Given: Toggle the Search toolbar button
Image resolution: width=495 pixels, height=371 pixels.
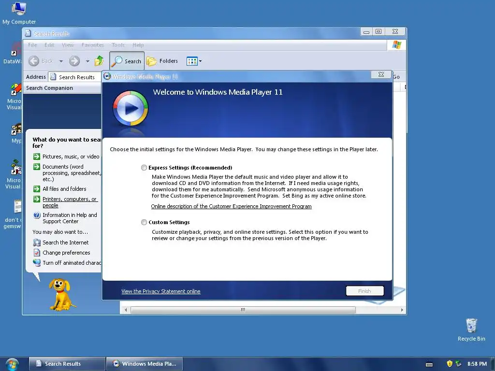Looking at the screenshot, I should coord(127,61).
